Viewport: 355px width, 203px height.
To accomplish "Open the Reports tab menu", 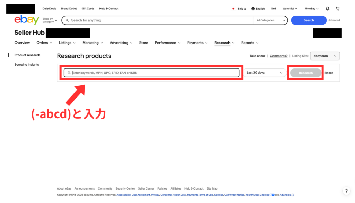I will [250, 43].
